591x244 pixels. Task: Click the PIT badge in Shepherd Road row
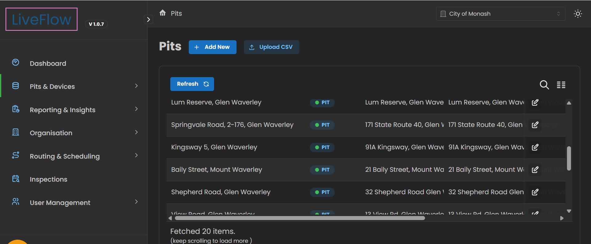pyautogui.click(x=322, y=192)
